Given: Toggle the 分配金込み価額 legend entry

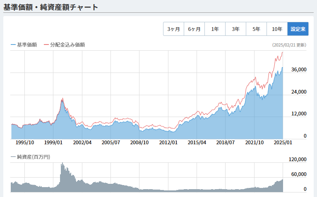Looking at the screenshot, I should click(x=64, y=45).
